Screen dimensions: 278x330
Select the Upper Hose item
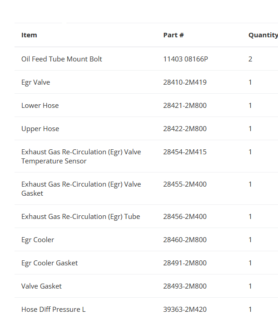click(40, 129)
